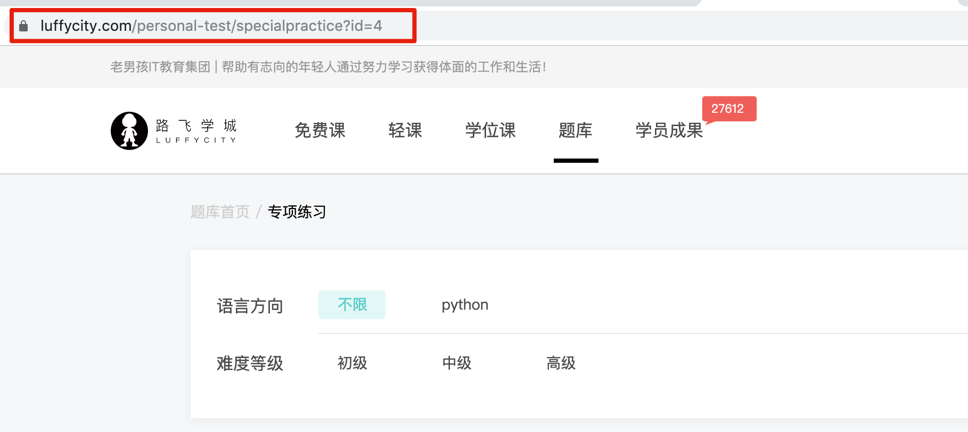Select 初级 difficulty level

352,363
